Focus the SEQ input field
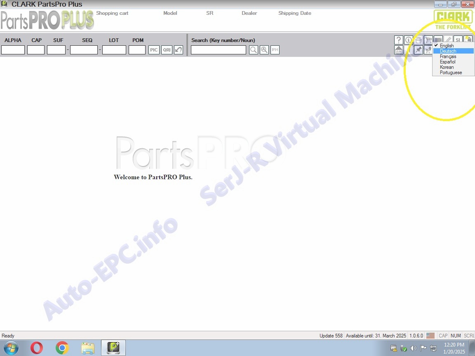Screen dimensions: 475x356 (x=84, y=50)
